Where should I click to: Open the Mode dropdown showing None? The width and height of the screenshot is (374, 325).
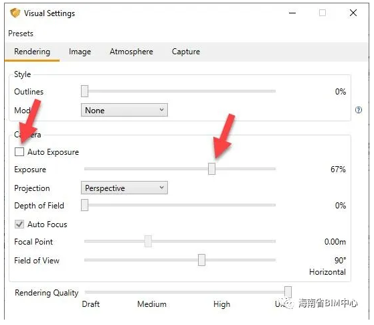[124, 110]
